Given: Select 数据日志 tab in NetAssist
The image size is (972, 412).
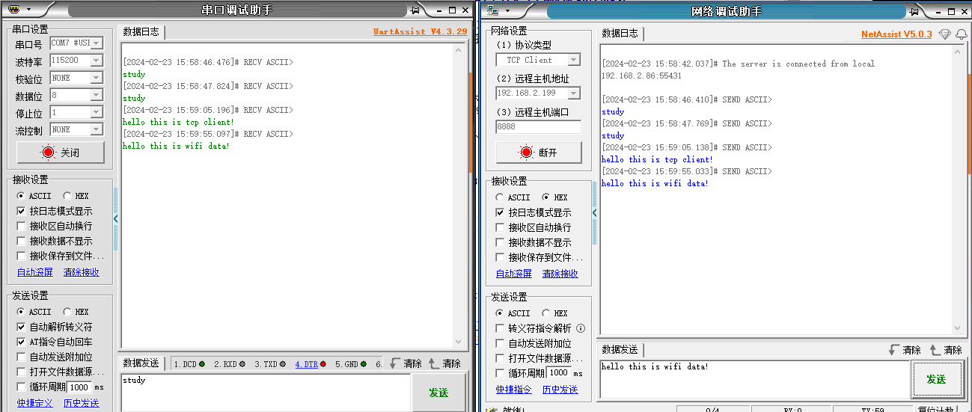Looking at the screenshot, I should click(x=620, y=34).
